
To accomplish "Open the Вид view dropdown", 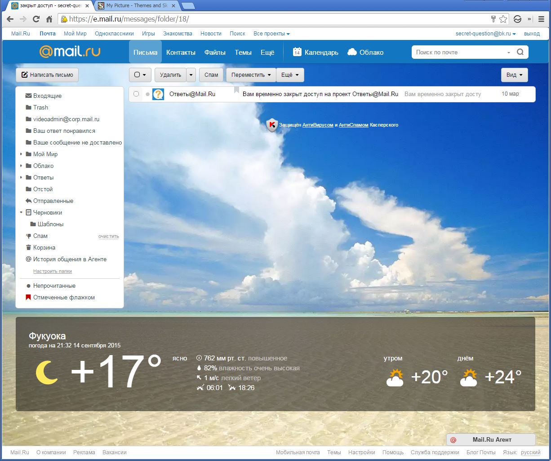I will pyautogui.click(x=514, y=75).
